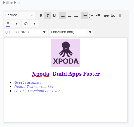This screenshot has height=127, width=134.
Task: Toggle bold formatting
Action: [x=41, y=15]
